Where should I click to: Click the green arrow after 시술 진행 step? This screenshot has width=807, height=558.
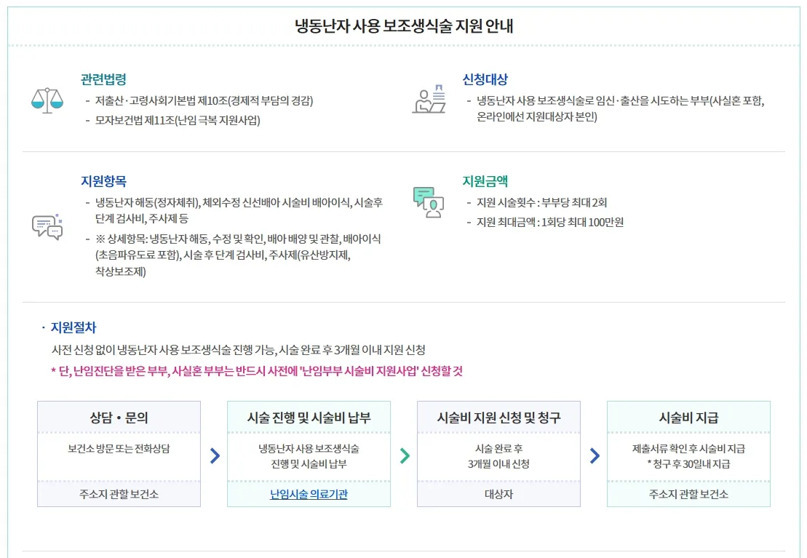point(405,455)
